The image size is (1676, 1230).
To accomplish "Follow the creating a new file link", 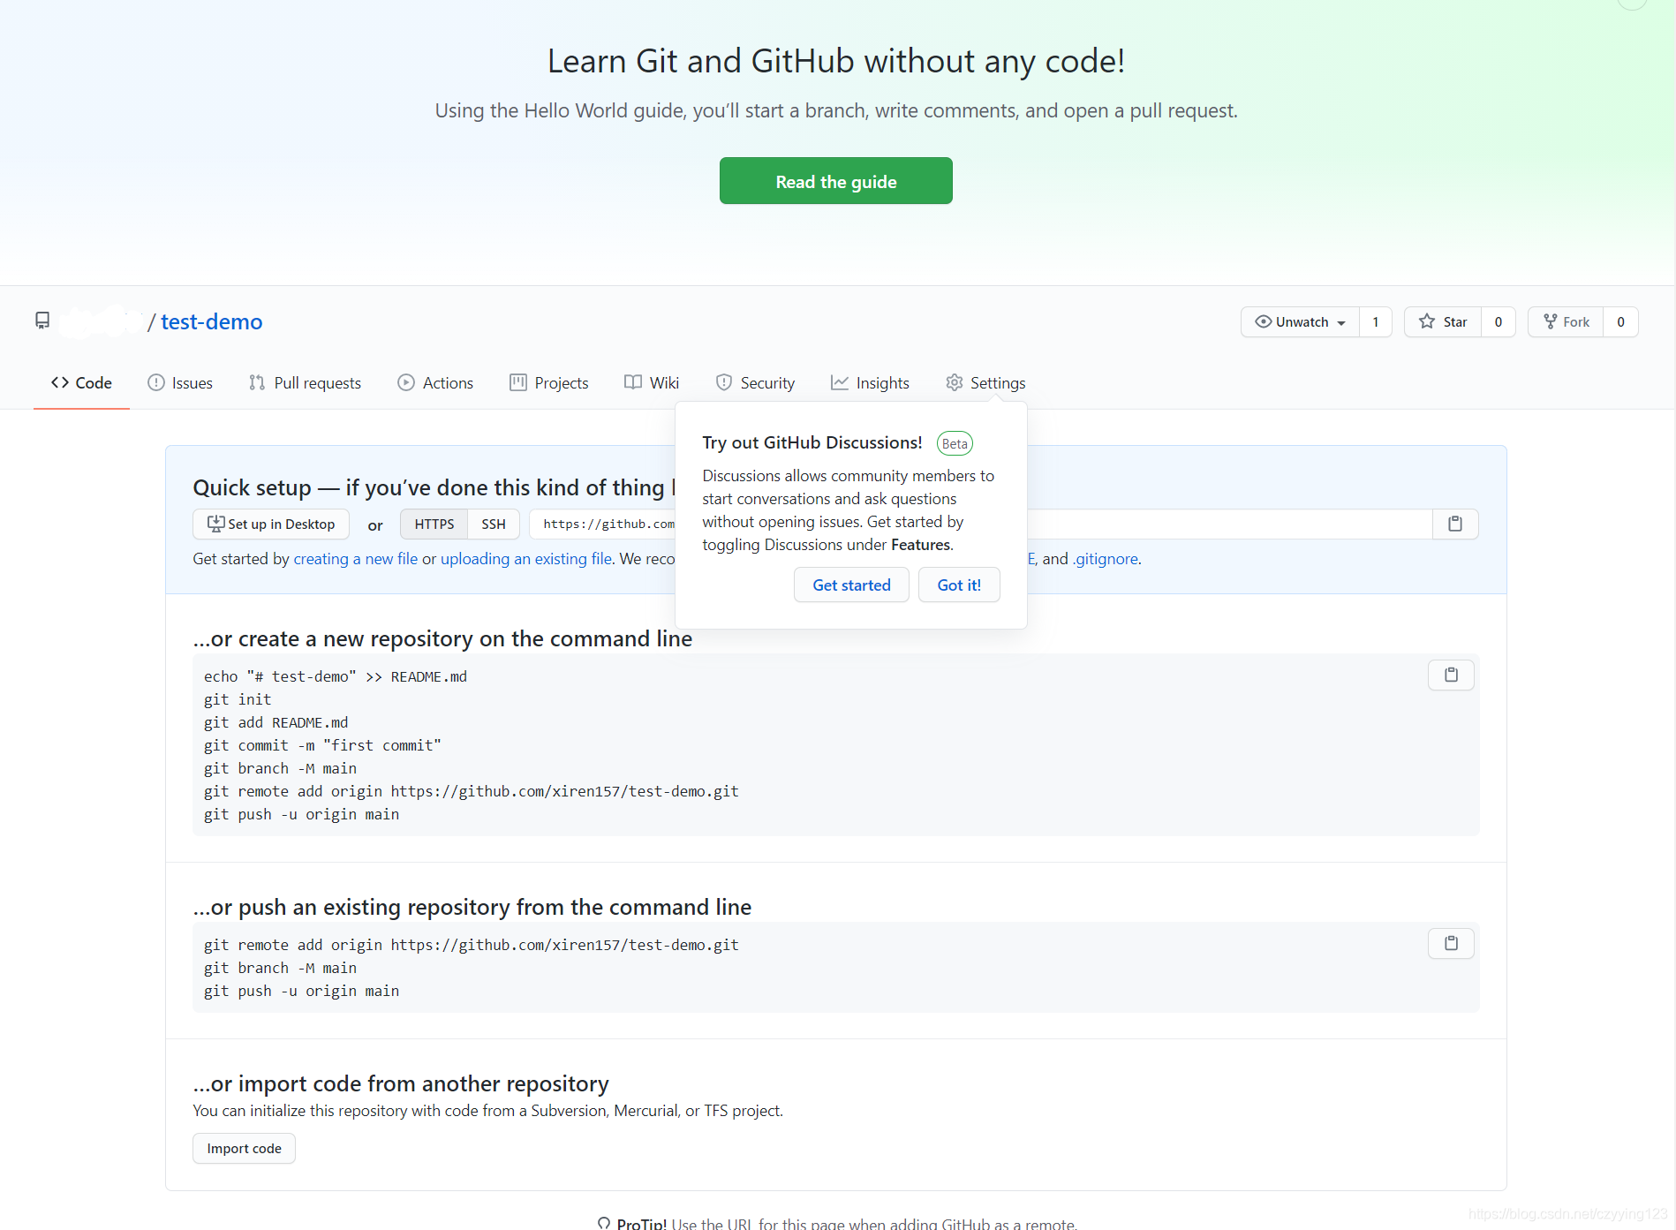I will pos(355,558).
